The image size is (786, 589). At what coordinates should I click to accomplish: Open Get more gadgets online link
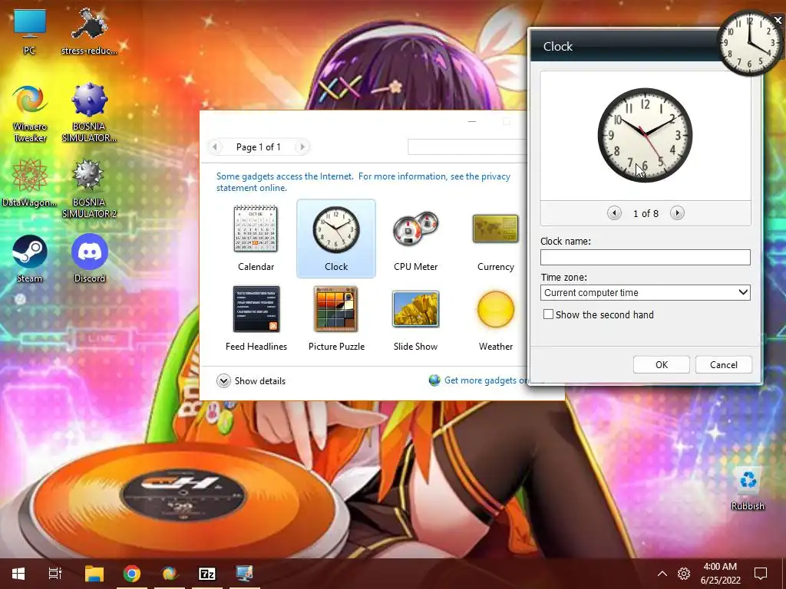tap(486, 380)
